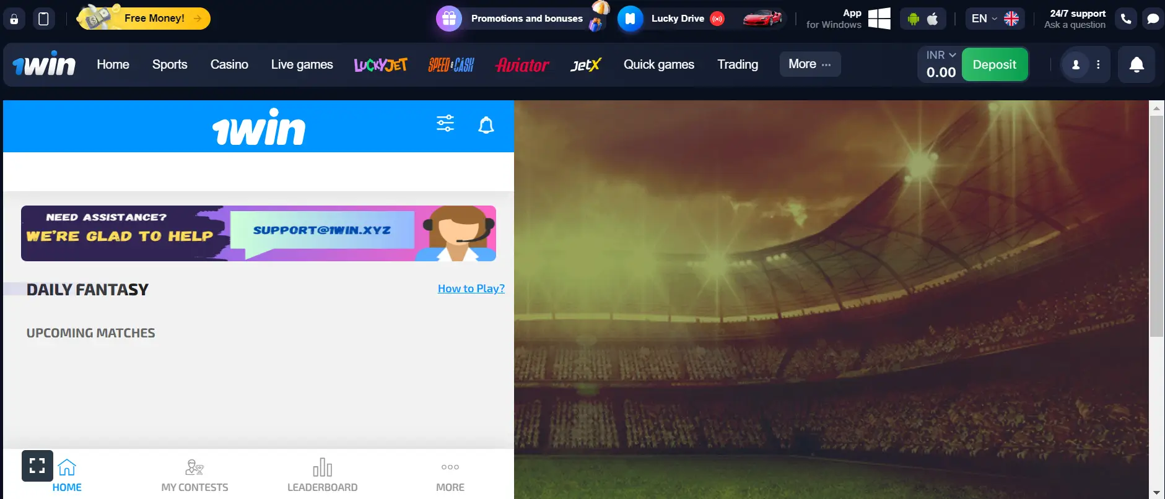Click the phone call support icon

pos(1126,19)
